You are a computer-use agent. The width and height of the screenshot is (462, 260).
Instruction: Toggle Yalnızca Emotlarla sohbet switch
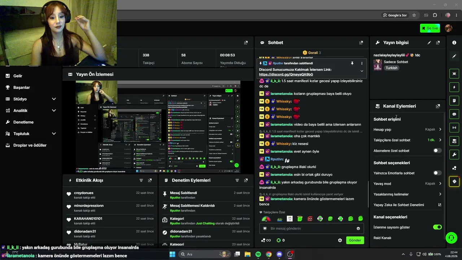pyautogui.click(x=437, y=173)
